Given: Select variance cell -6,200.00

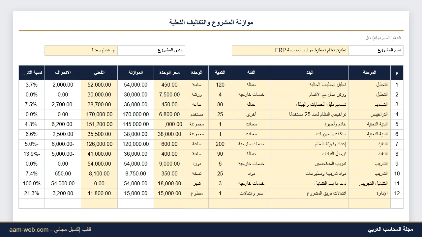Looking at the screenshot, I should 63,124.
